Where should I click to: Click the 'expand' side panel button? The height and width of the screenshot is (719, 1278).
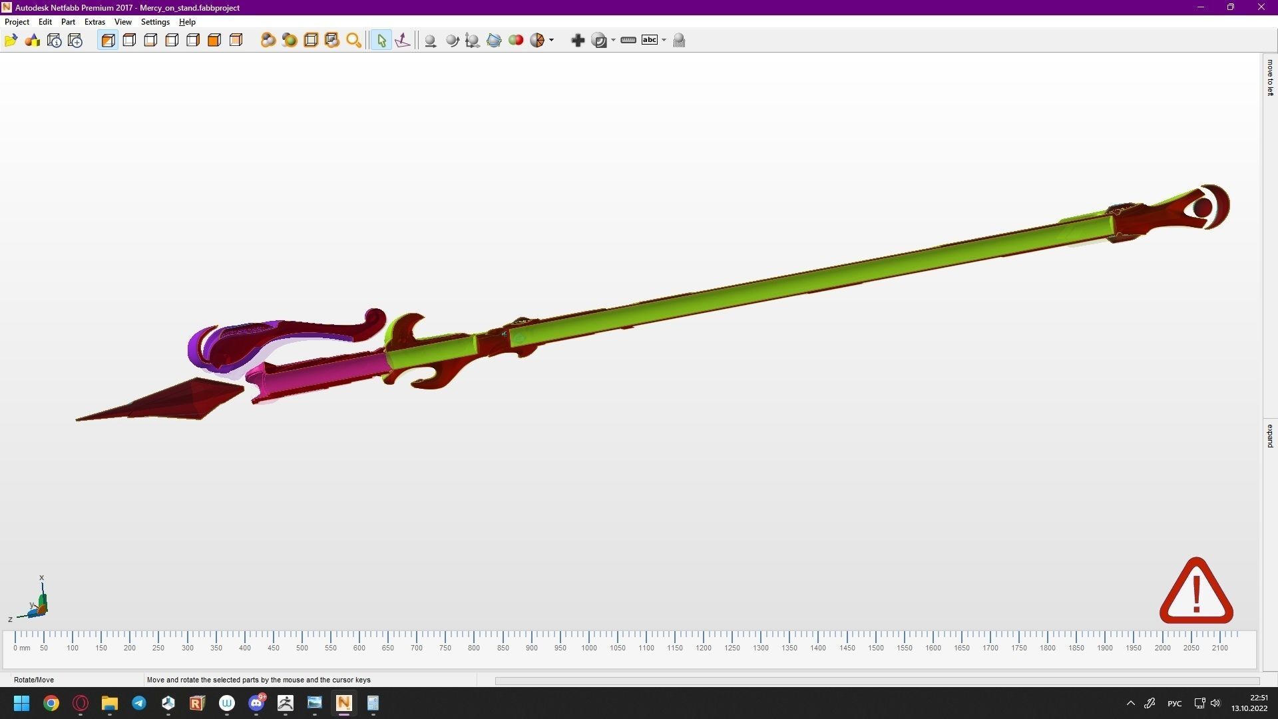point(1270,436)
